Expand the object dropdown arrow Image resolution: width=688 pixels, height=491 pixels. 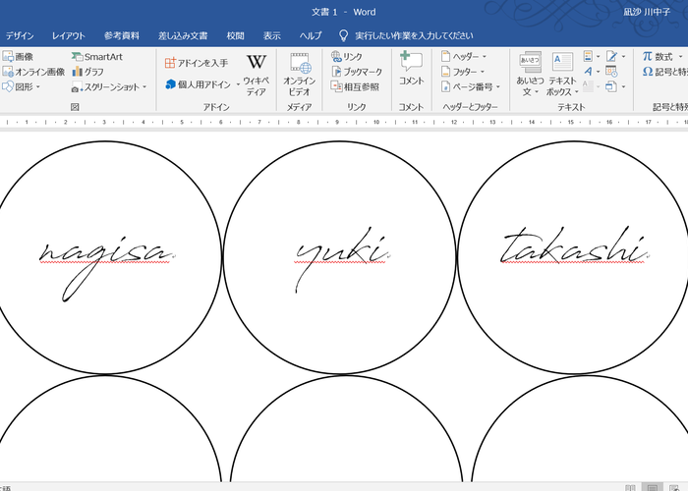point(623,86)
